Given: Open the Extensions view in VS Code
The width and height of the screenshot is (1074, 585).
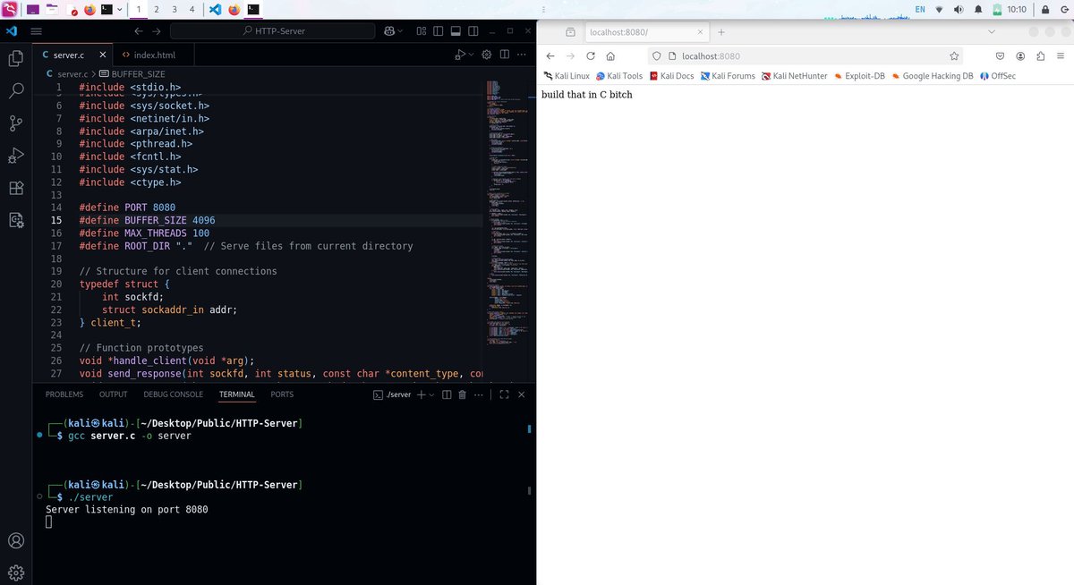Looking at the screenshot, I should click(15, 188).
